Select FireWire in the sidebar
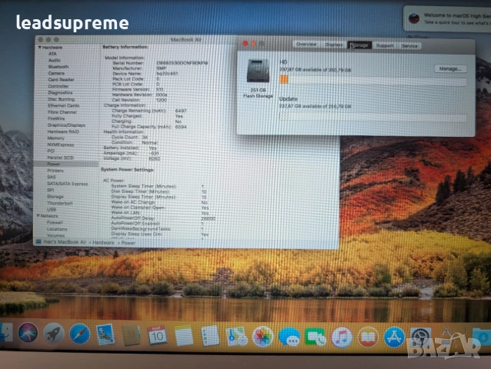The image size is (491, 369). [x=56, y=118]
